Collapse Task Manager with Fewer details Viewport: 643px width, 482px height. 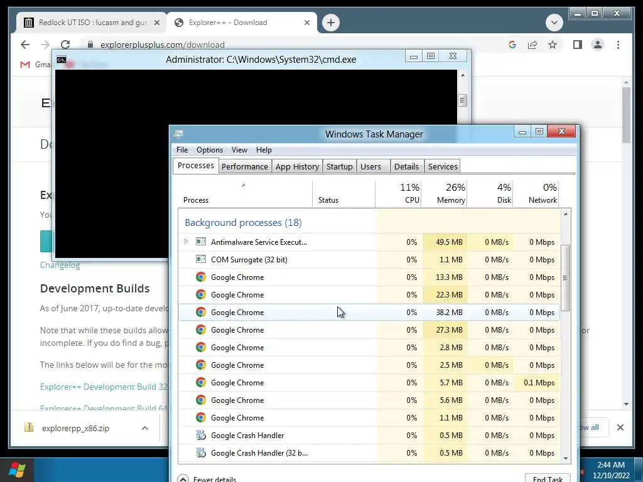point(207,478)
